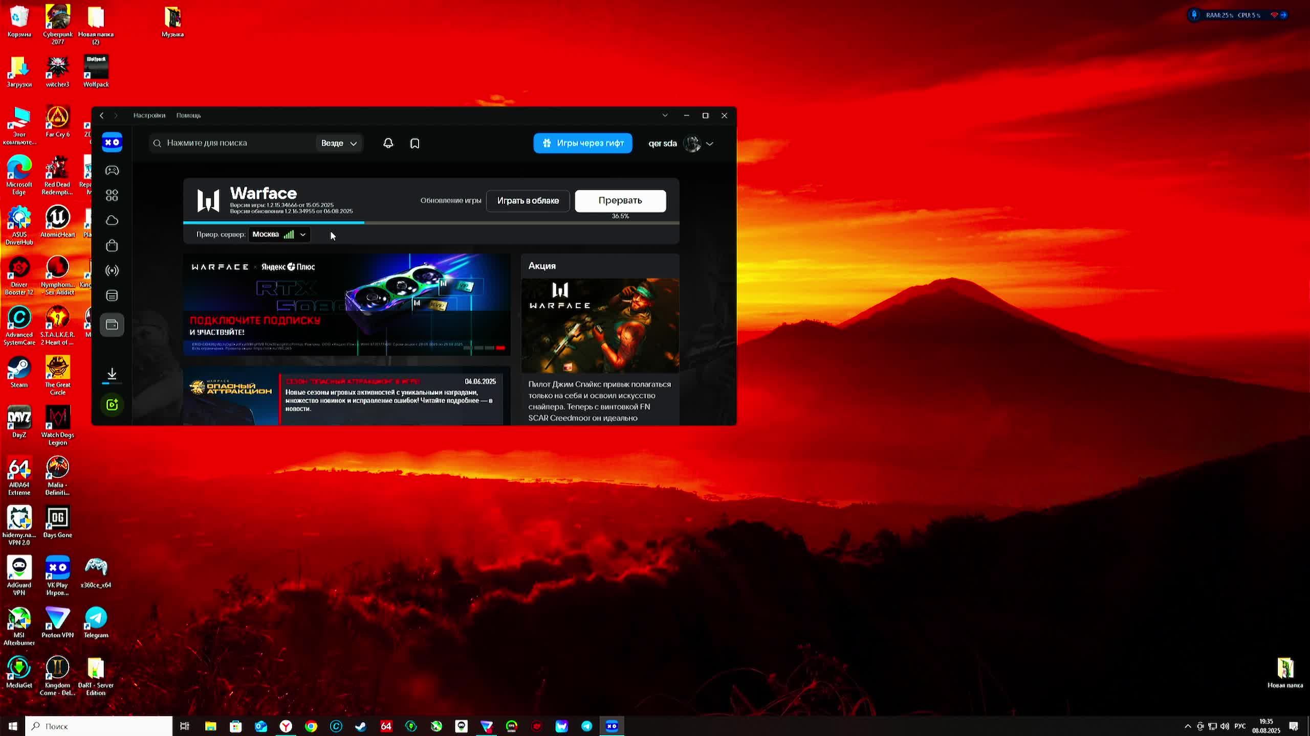This screenshot has width=1310, height=736.
Task: Expand the Москва priority server dropdown
Action: click(279, 235)
